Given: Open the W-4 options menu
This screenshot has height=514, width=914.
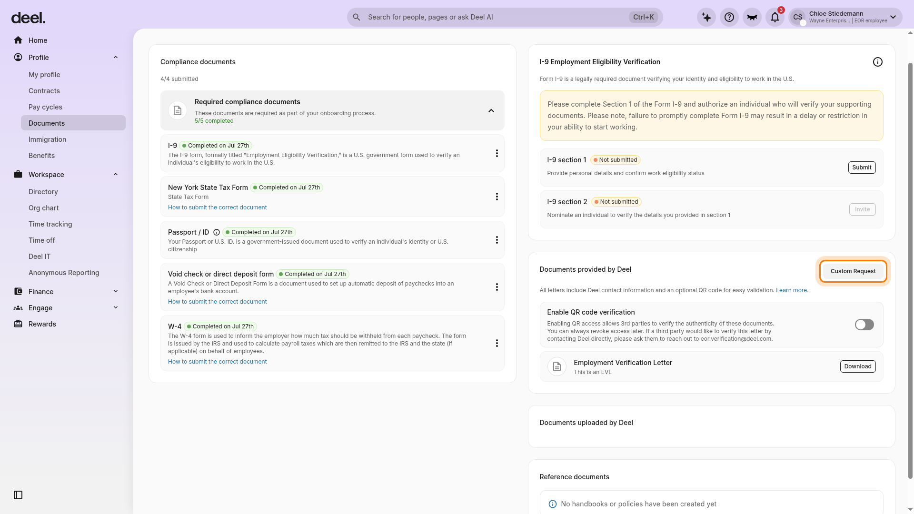Looking at the screenshot, I should pyautogui.click(x=497, y=343).
